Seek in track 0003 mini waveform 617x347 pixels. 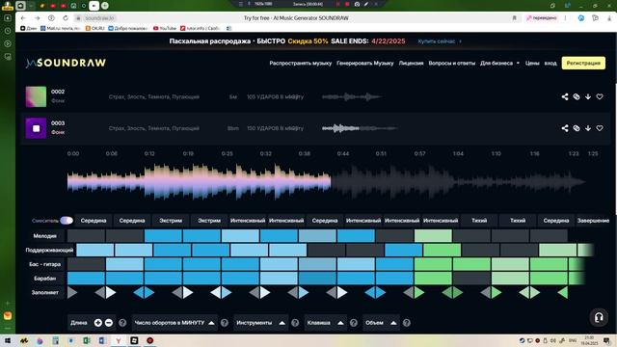[360, 128]
